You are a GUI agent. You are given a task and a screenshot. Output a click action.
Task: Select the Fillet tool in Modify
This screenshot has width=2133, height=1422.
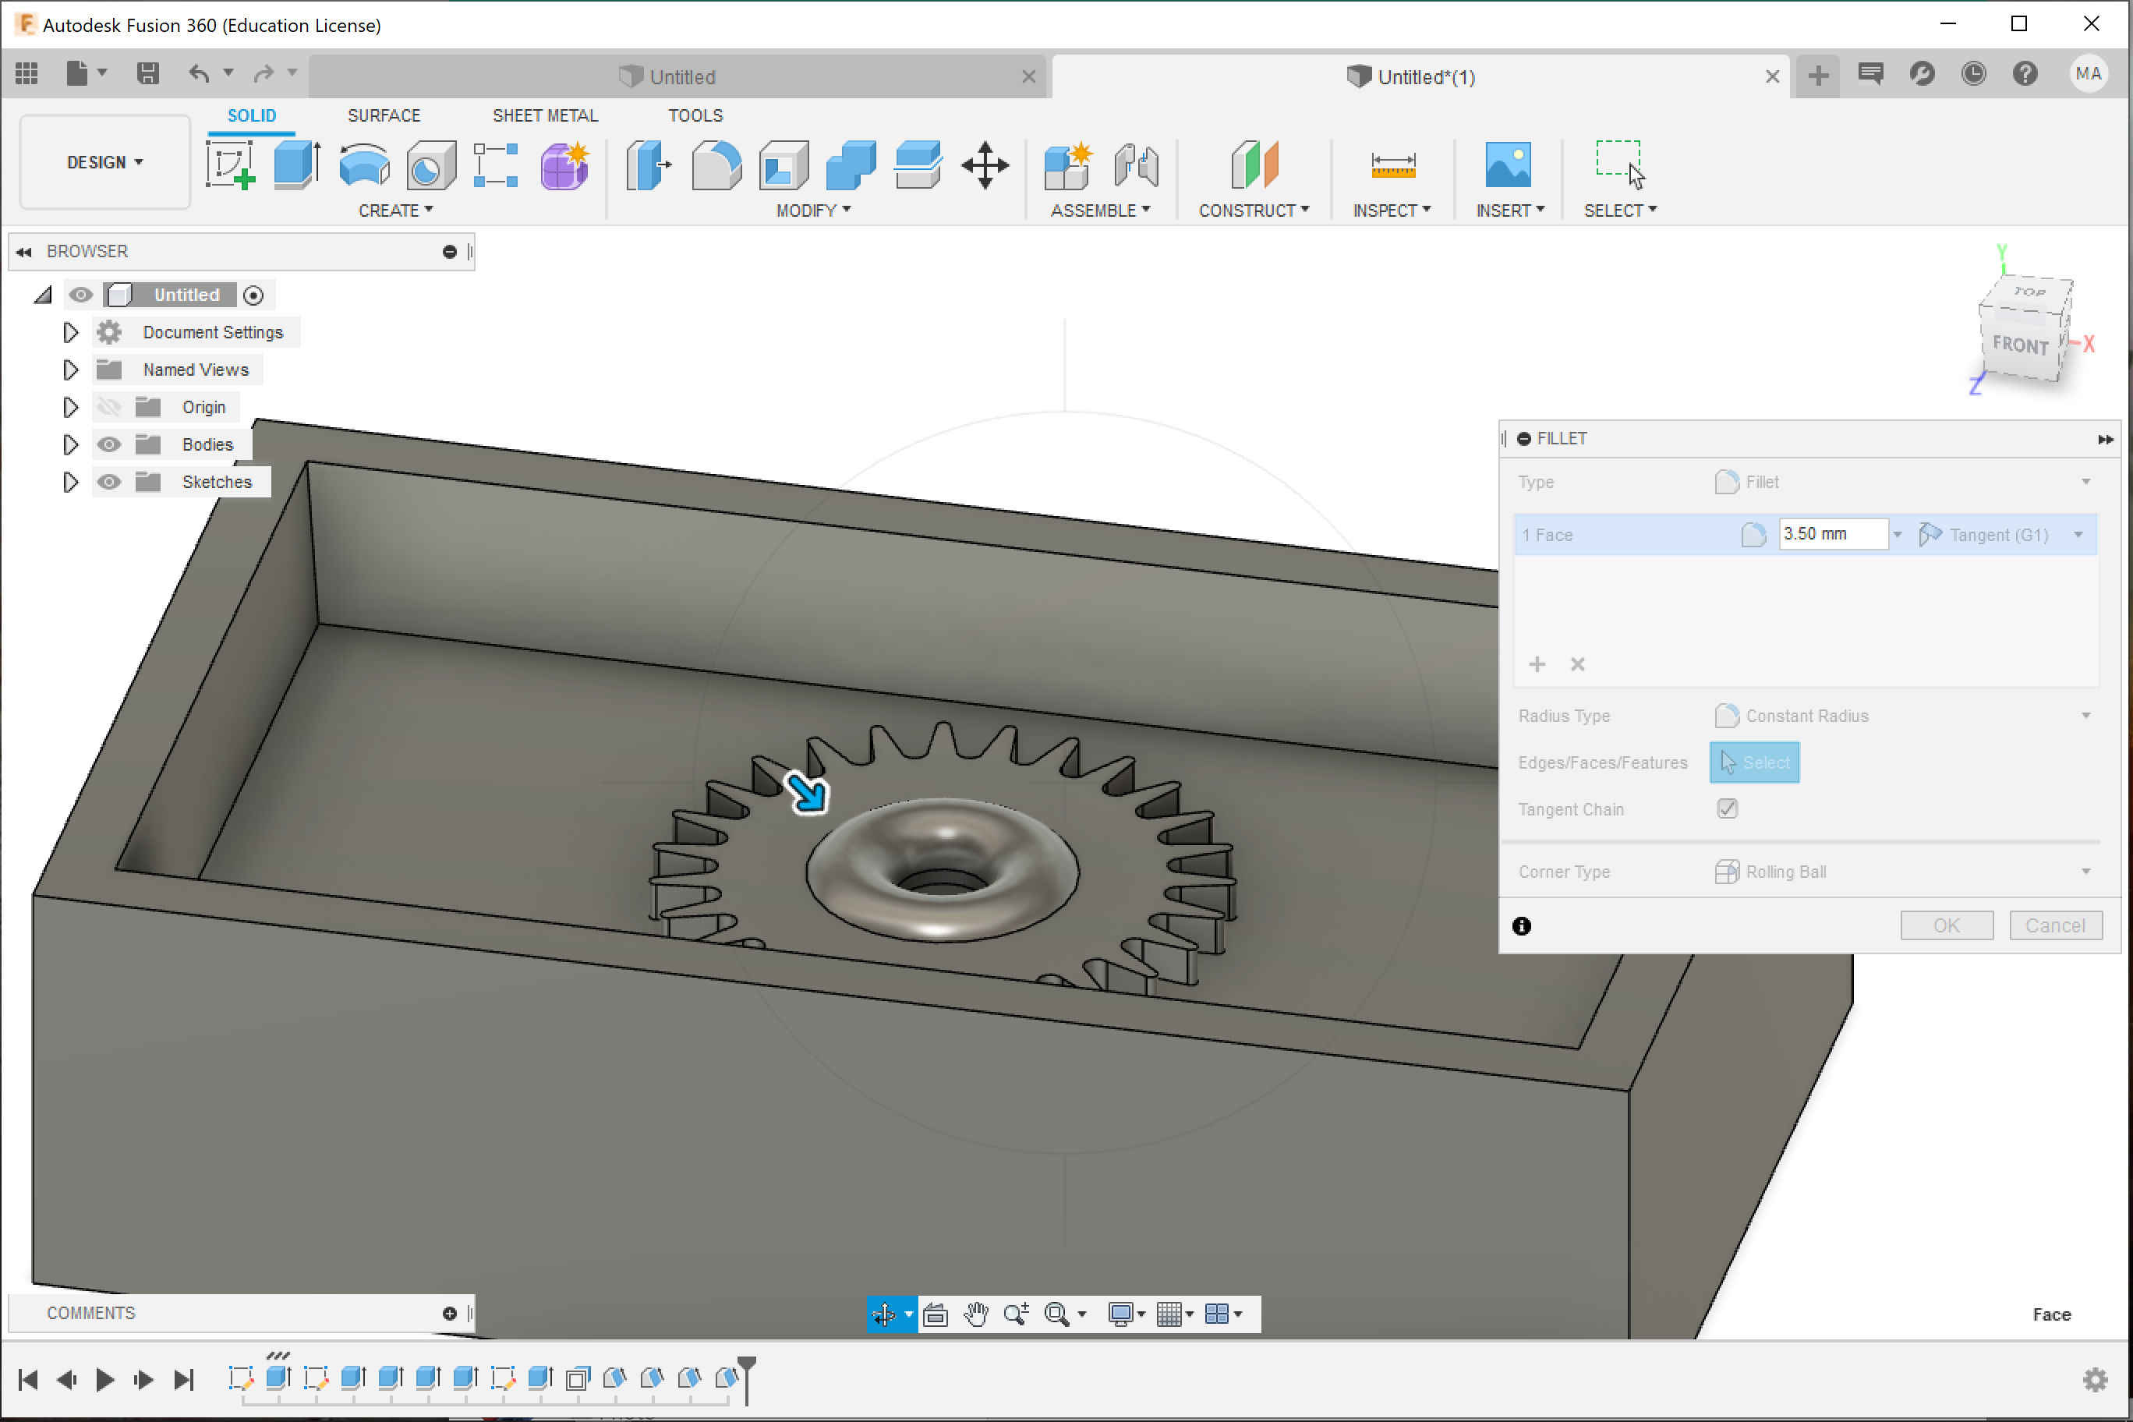(716, 165)
